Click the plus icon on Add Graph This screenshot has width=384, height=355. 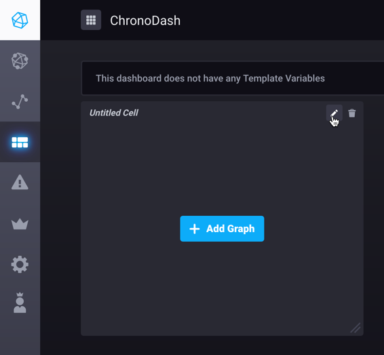pyautogui.click(x=195, y=229)
